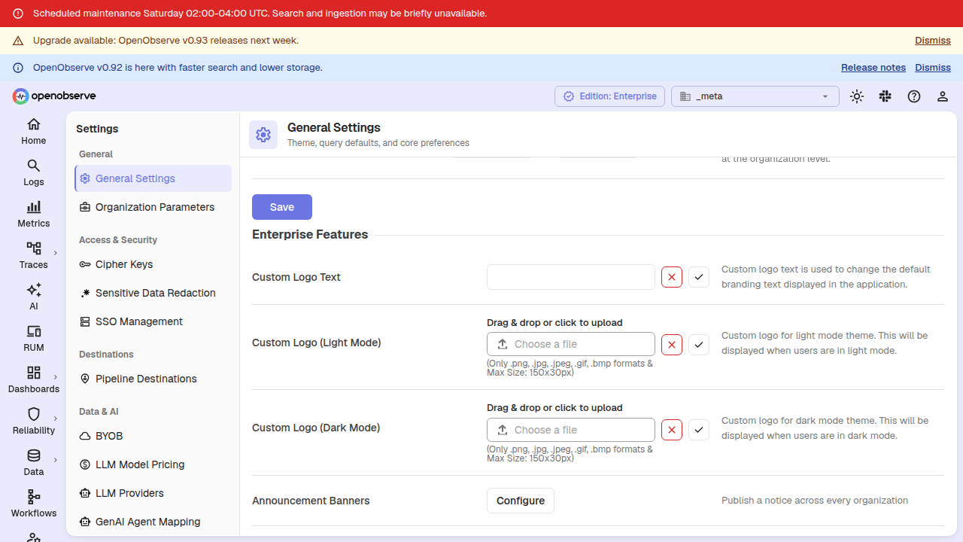This screenshot has height=542, width=963.
Task: Dismiss the upgrade available banner
Action: 933,41
